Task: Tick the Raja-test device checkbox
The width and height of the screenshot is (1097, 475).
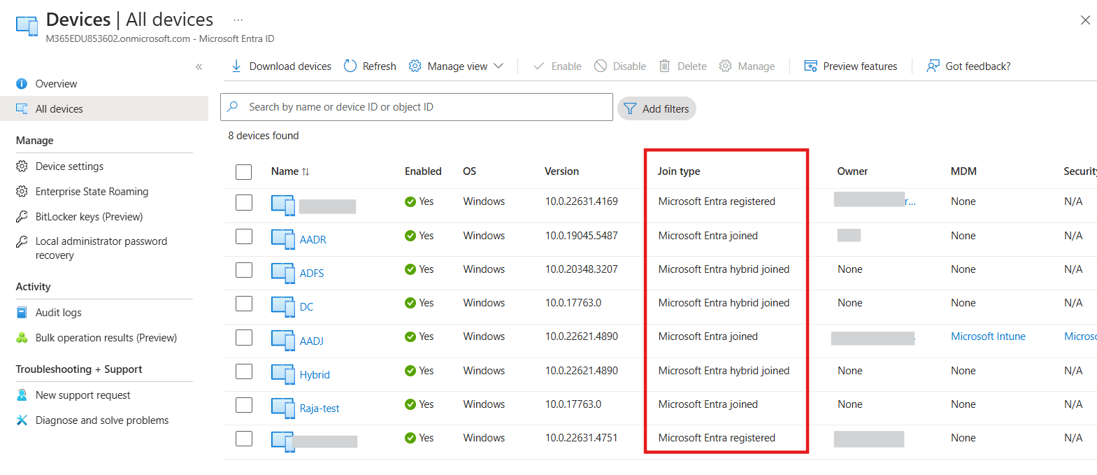Action: pos(244,405)
